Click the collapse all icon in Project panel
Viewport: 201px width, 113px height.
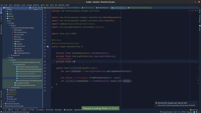35,8
